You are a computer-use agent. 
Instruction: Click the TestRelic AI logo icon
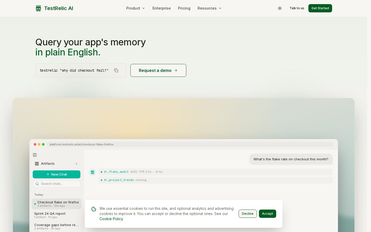coord(38,8)
